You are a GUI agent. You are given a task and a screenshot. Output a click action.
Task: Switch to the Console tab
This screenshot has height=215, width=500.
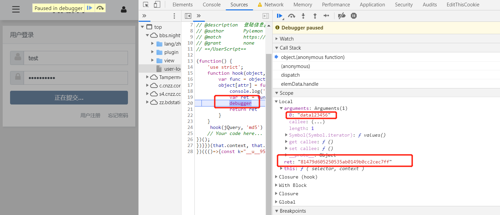[x=212, y=5]
